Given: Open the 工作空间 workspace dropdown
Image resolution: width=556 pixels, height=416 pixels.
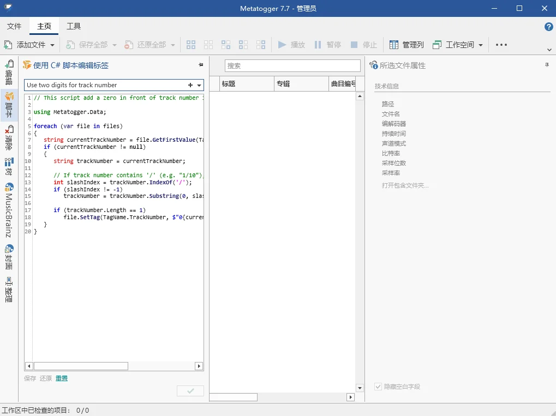Looking at the screenshot, I should point(481,45).
